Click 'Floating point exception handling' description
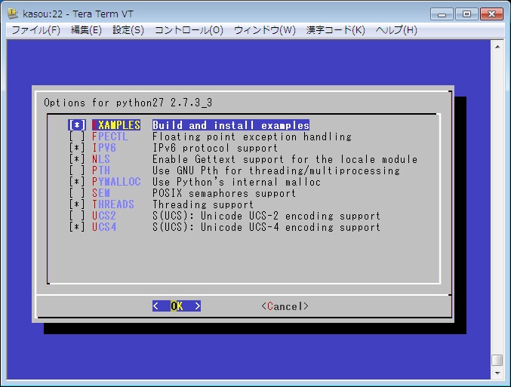 [252, 137]
